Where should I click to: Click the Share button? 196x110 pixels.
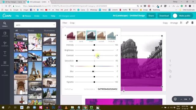click(151, 16)
